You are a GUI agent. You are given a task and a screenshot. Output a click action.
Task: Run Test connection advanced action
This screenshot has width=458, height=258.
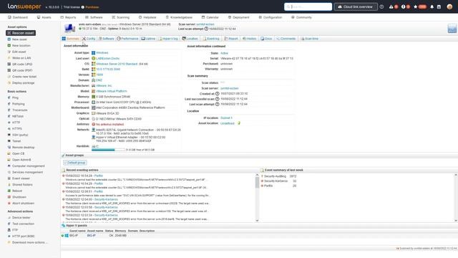pos(23,224)
